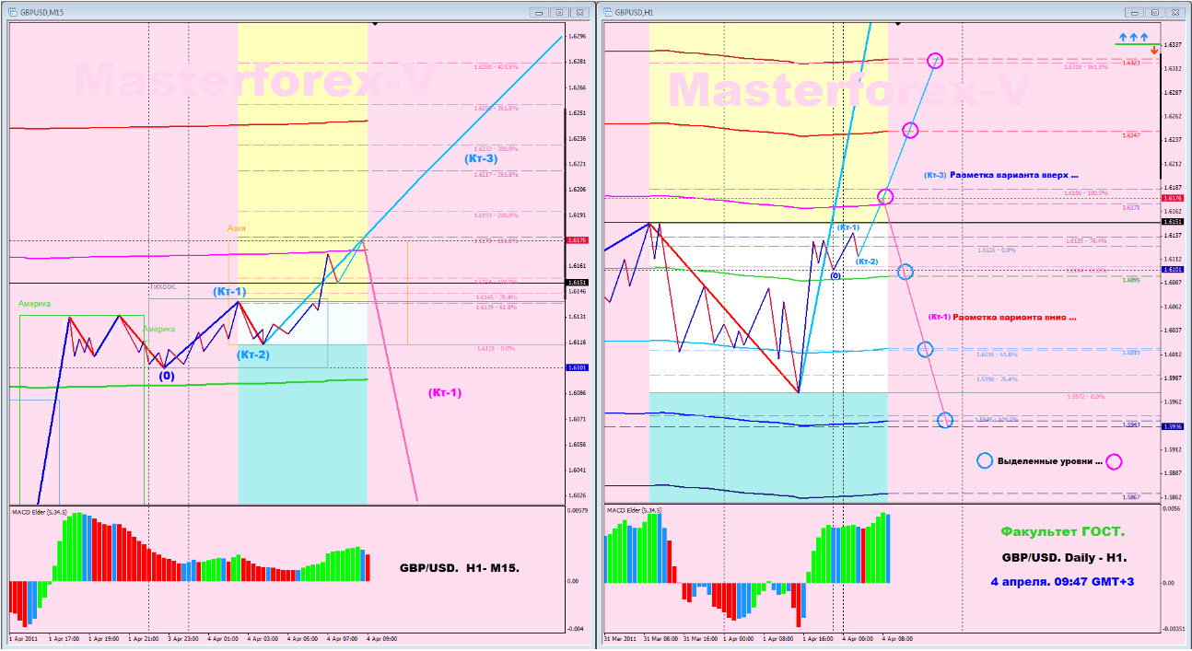Restore the GBPUSD,H1 chart window size
The height and width of the screenshot is (651, 1192).
[1154, 12]
